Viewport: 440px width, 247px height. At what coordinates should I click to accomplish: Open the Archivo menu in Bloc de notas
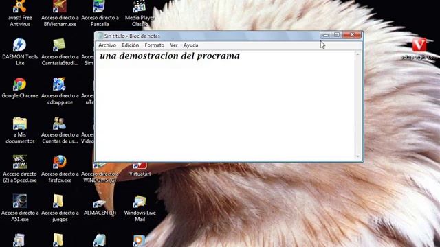point(107,45)
